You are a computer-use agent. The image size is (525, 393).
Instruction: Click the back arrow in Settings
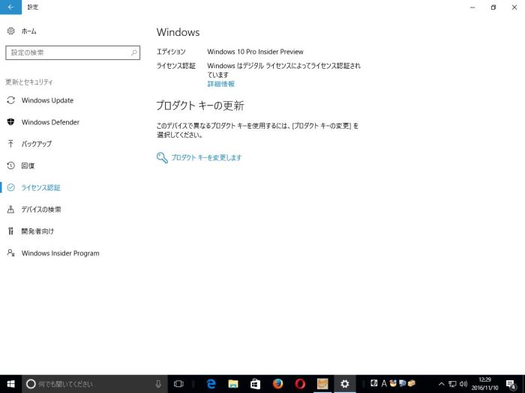point(10,7)
